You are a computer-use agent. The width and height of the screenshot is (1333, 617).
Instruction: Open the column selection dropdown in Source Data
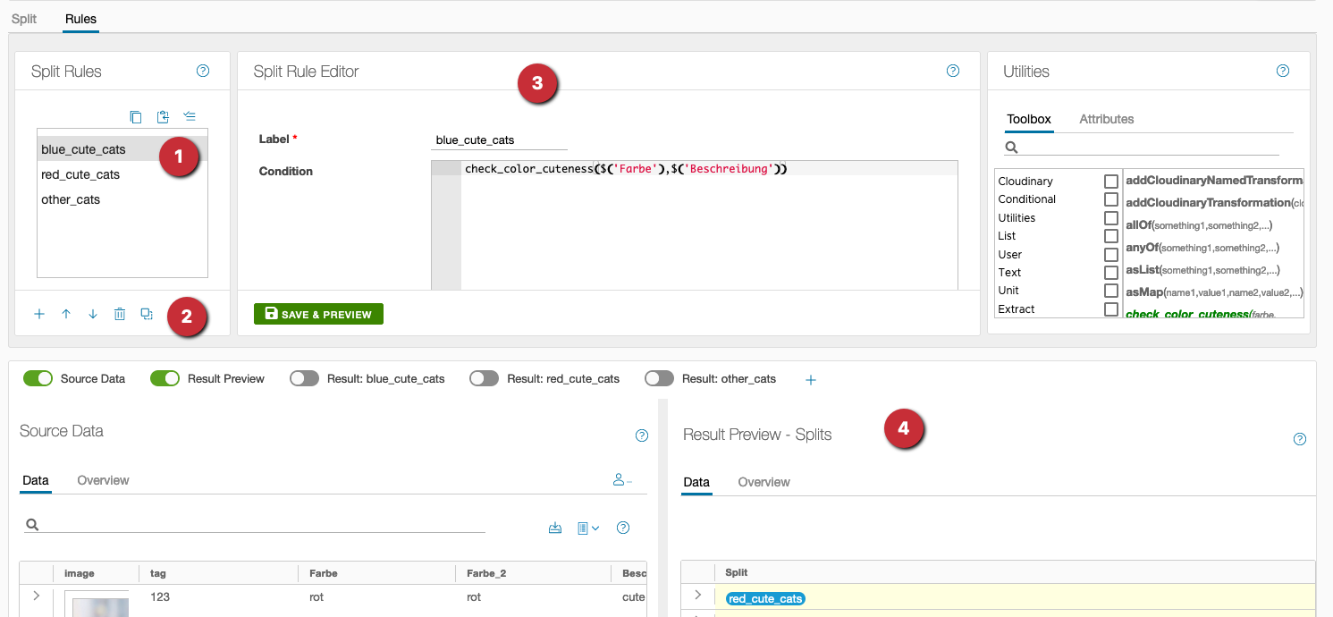(x=588, y=528)
